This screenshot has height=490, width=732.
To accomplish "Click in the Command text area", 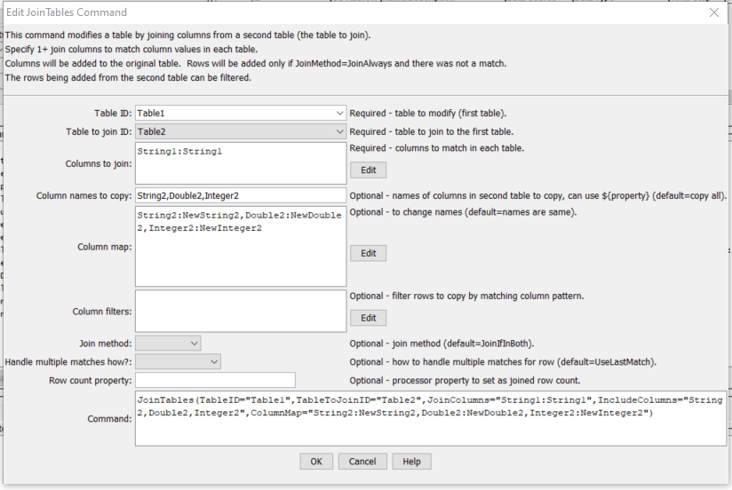I will click(430, 418).
